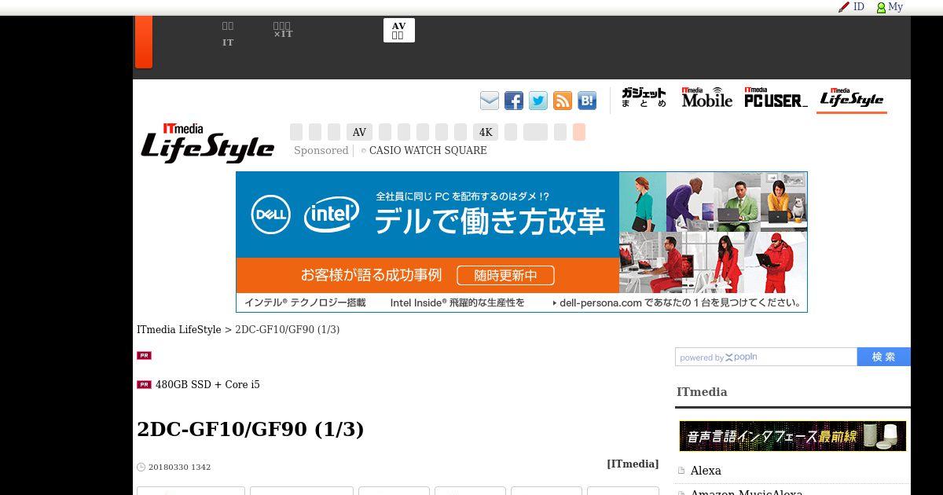Open the CASIO WATCH SQUARE sponsored link
The width and height of the screenshot is (943, 495).
point(427,151)
